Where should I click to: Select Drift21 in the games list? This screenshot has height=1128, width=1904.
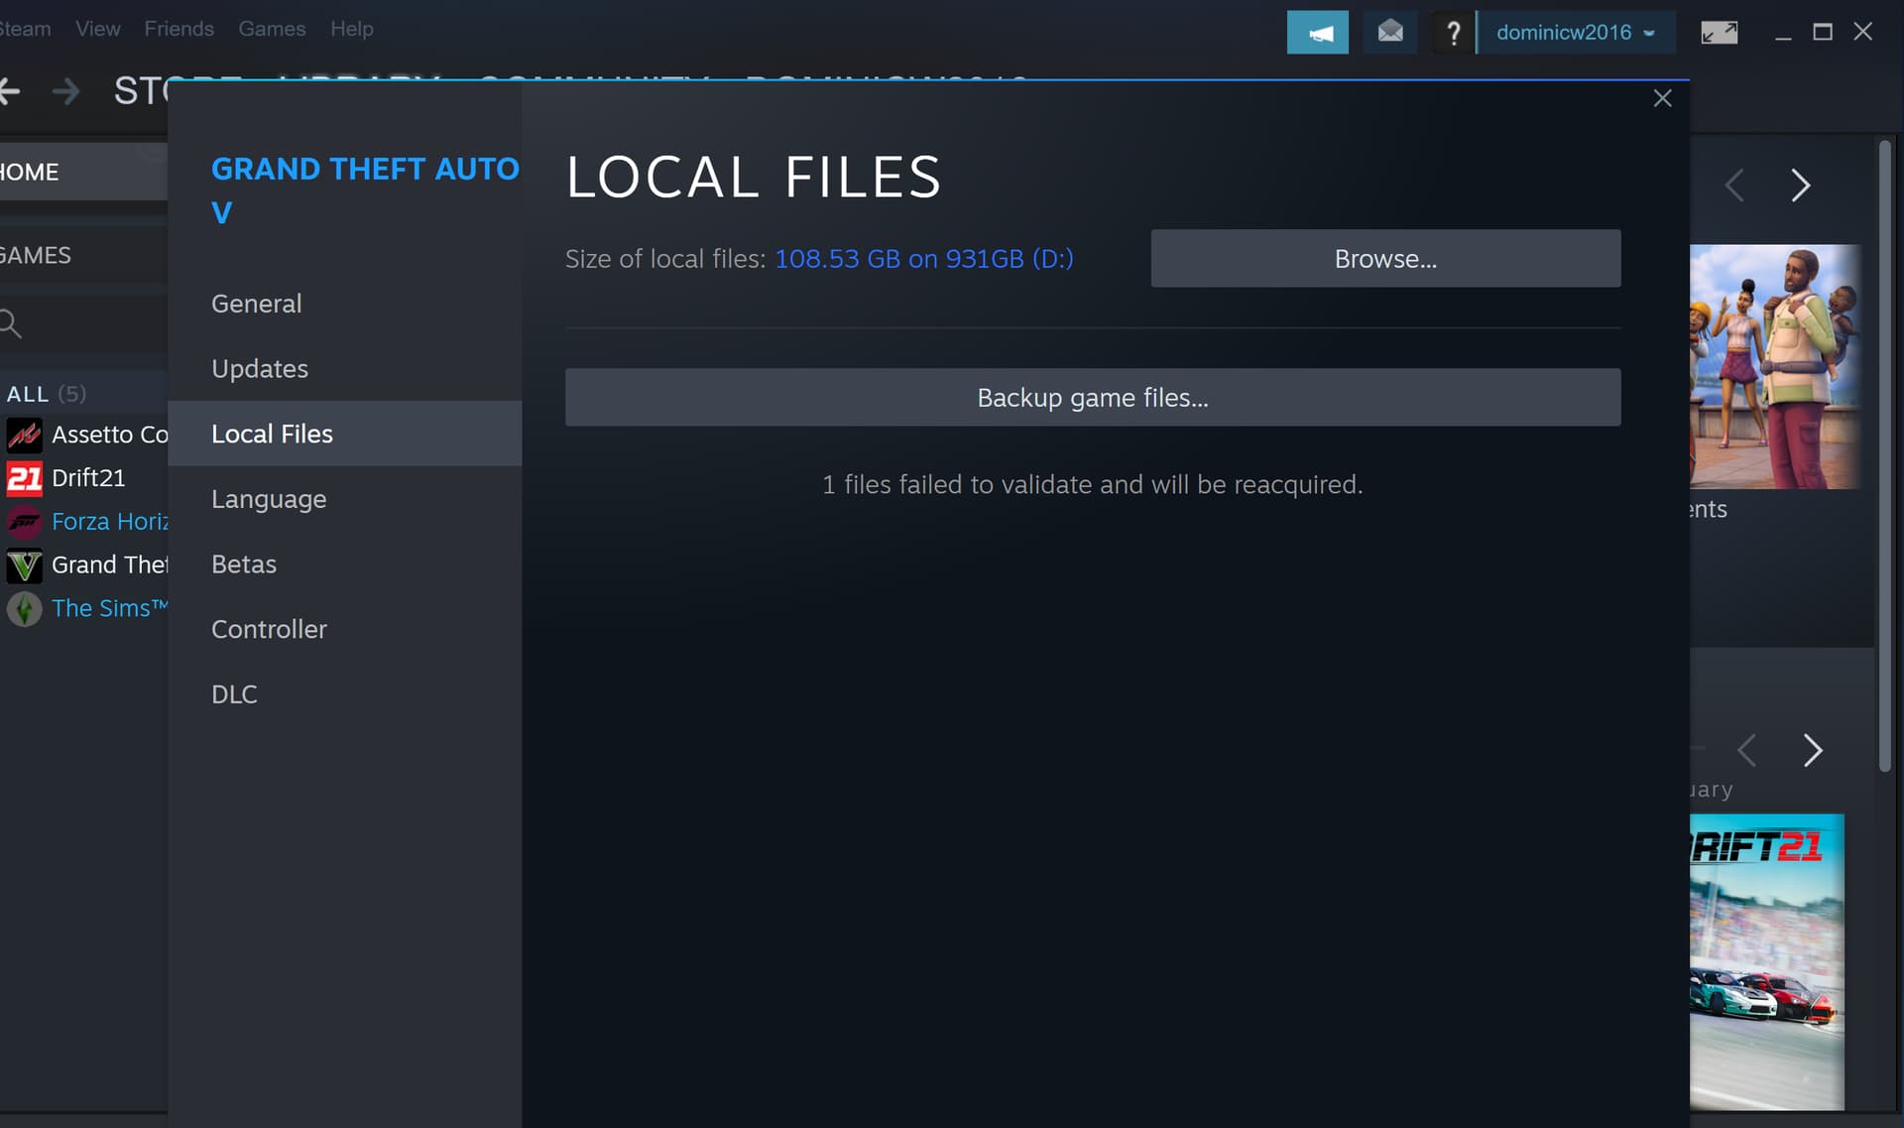(x=88, y=478)
